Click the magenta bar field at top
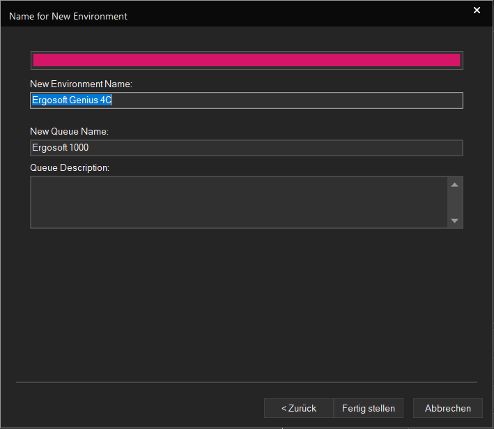 click(x=247, y=60)
